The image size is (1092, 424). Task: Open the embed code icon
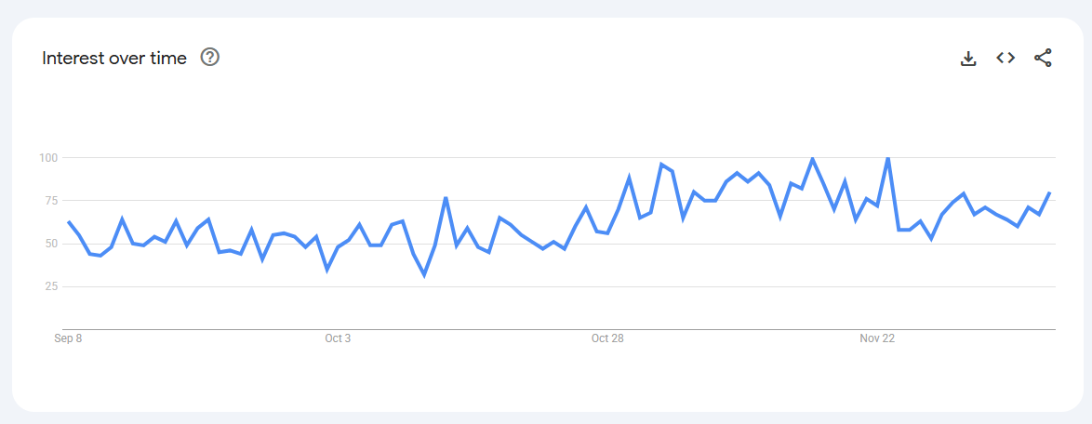pyautogui.click(x=1005, y=58)
